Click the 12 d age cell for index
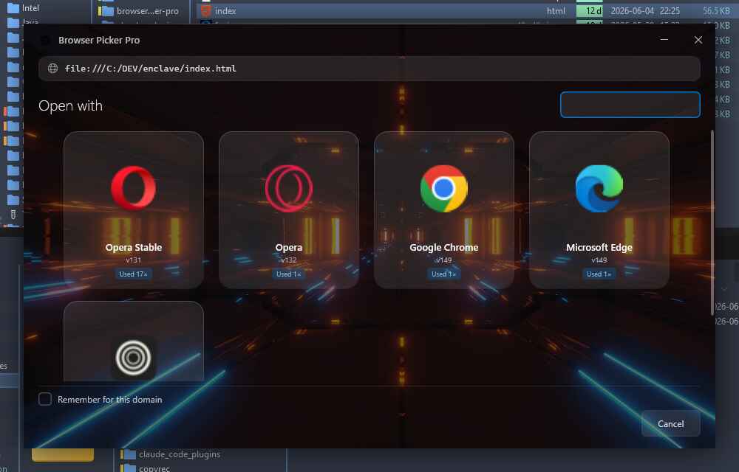This screenshot has width=739, height=472. coord(590,11)
